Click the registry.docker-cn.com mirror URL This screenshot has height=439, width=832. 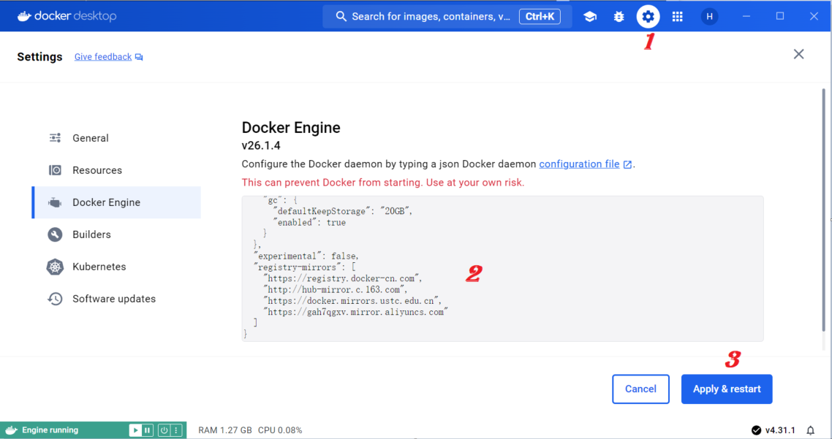[x=343, y=278]
